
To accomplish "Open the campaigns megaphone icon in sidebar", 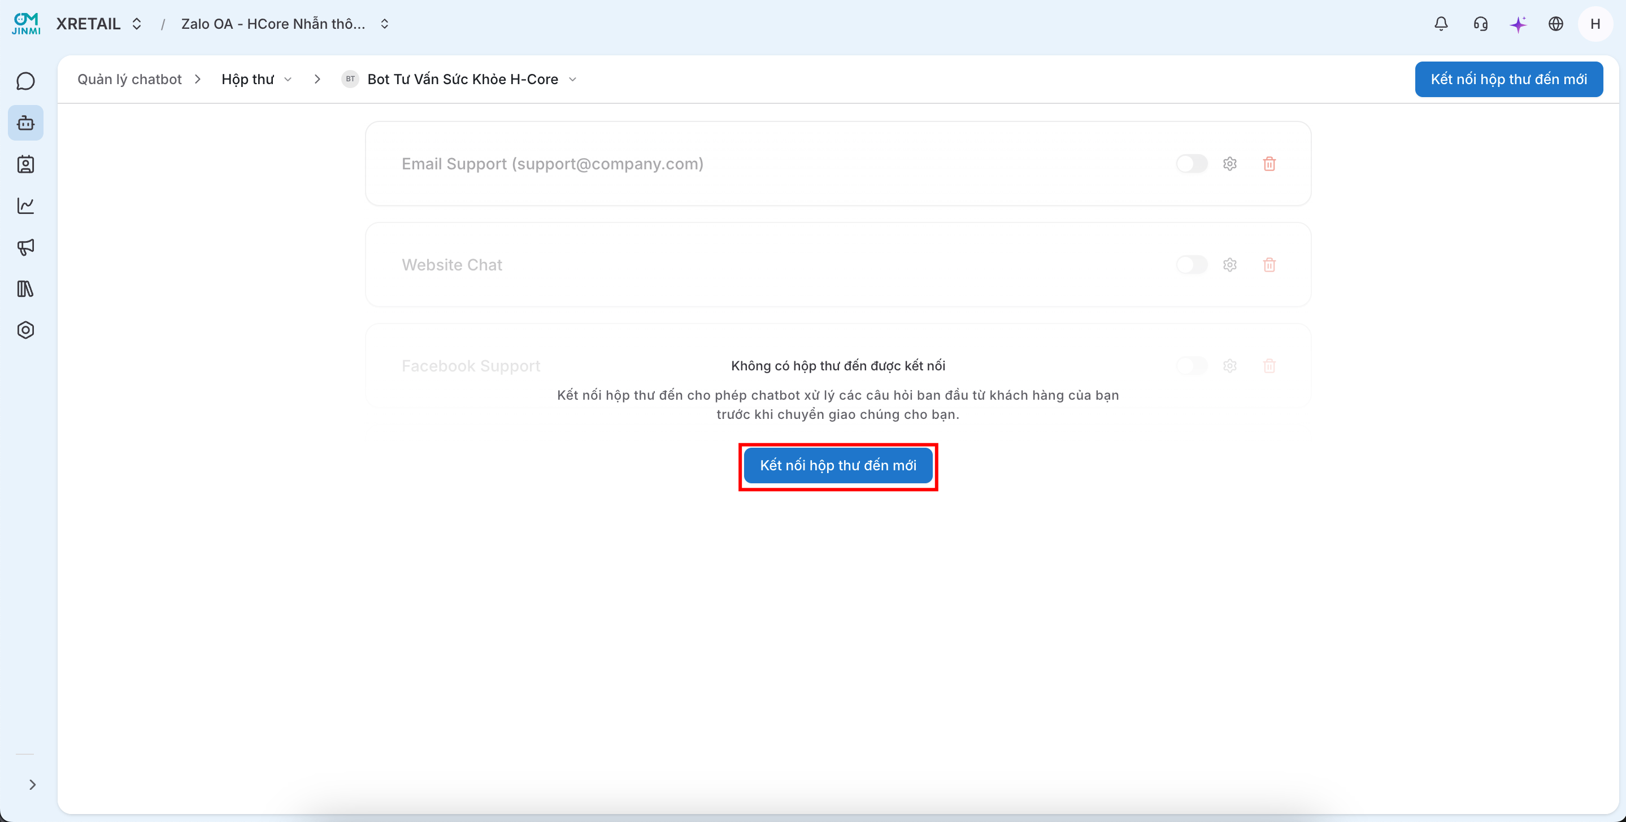I will click(x=25, y=247).
